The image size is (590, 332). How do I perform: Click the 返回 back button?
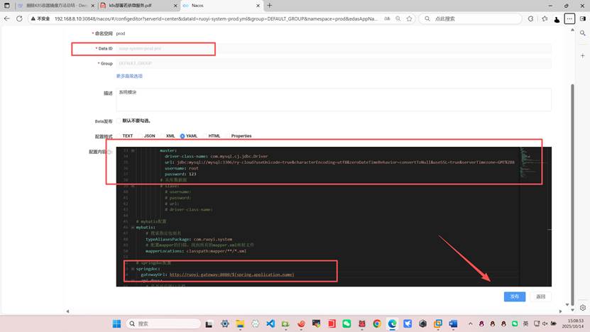tap(541, 297)
